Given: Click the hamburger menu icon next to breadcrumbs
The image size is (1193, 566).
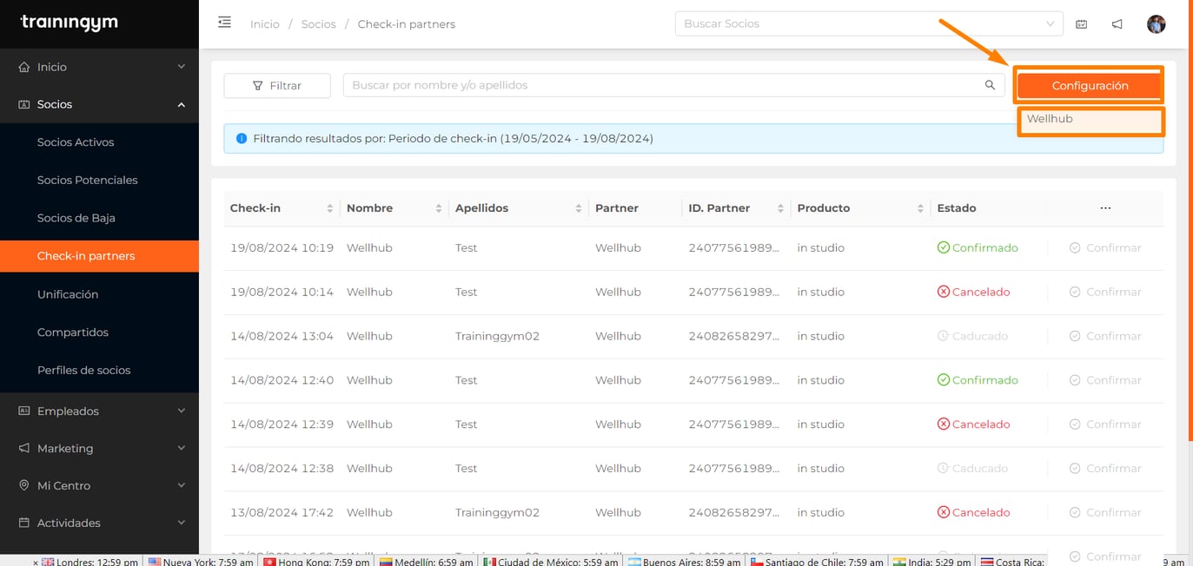Looking at the screenshot, I should (x=224, y=22).
